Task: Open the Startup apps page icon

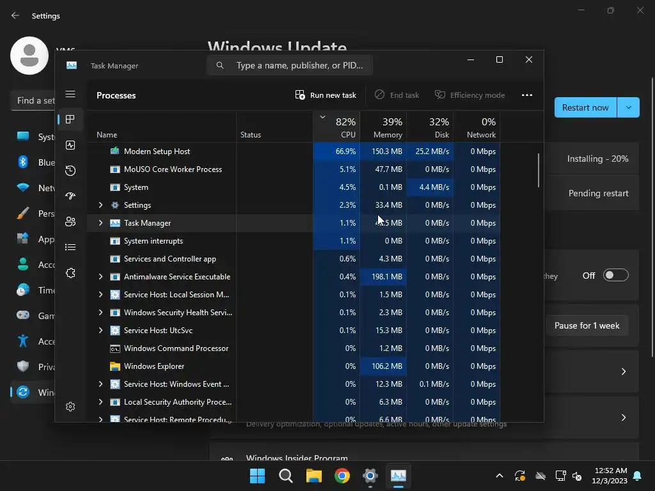Action: click(70, 196)
